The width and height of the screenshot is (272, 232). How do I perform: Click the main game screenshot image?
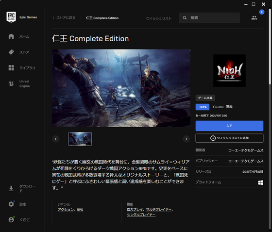121,88
